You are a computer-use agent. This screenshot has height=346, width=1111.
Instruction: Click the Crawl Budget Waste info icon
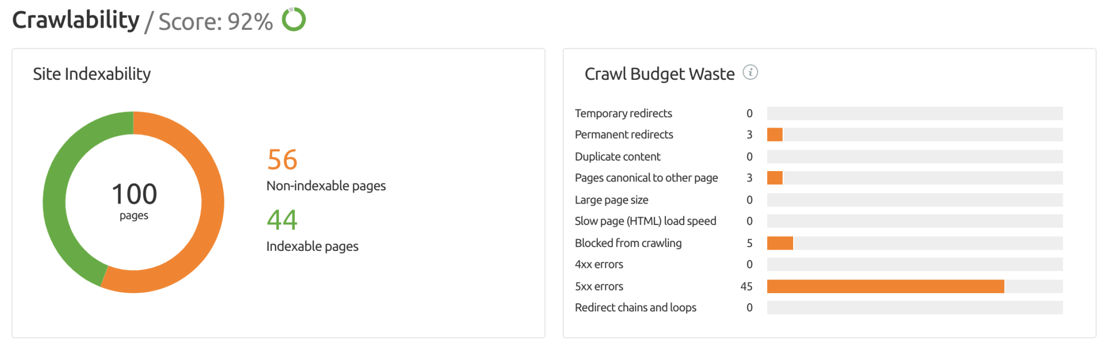click(x=750, y=72)
